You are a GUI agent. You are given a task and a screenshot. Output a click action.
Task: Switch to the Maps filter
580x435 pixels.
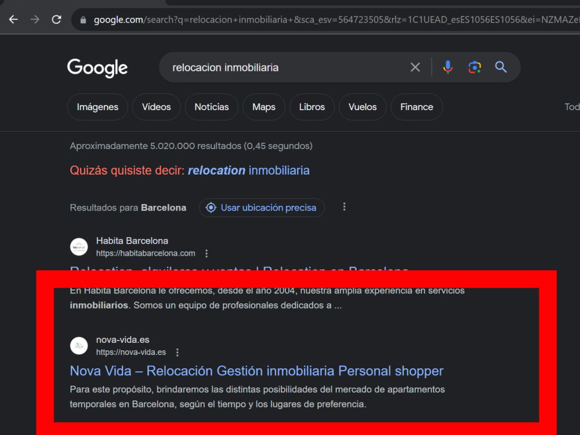point(264,107)
